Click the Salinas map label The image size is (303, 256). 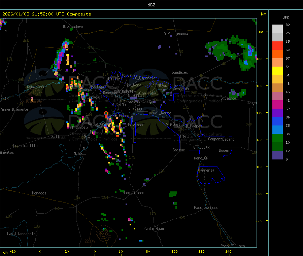[x=58, y=137]
